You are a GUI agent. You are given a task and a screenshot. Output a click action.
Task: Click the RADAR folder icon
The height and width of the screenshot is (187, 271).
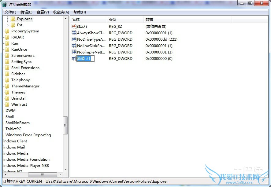(x=7, y=37)
